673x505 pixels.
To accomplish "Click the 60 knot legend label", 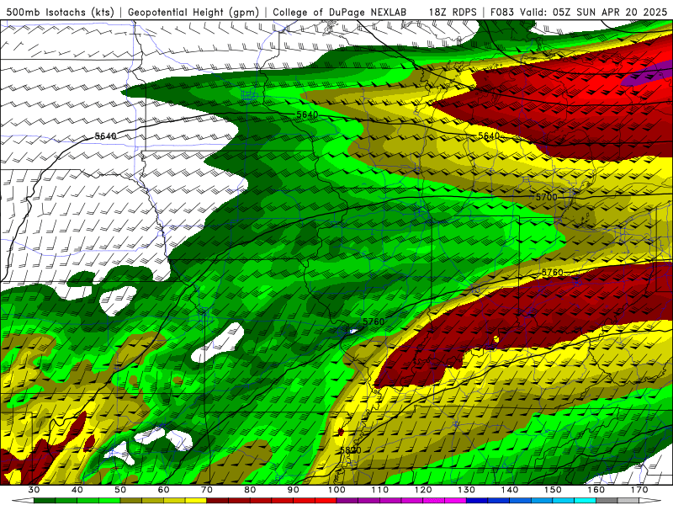I will point(163,490).
